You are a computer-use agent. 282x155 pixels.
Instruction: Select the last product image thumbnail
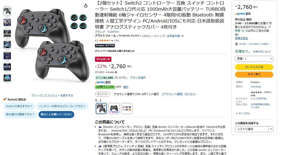coord(7,78)
